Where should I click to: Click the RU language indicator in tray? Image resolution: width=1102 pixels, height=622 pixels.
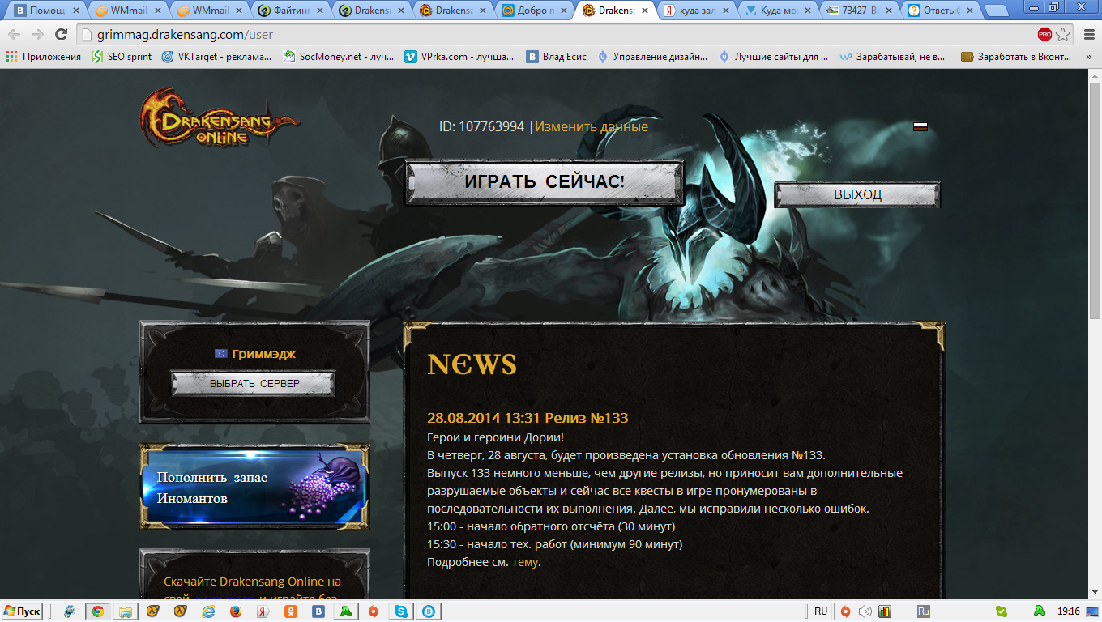pos(821,611)
